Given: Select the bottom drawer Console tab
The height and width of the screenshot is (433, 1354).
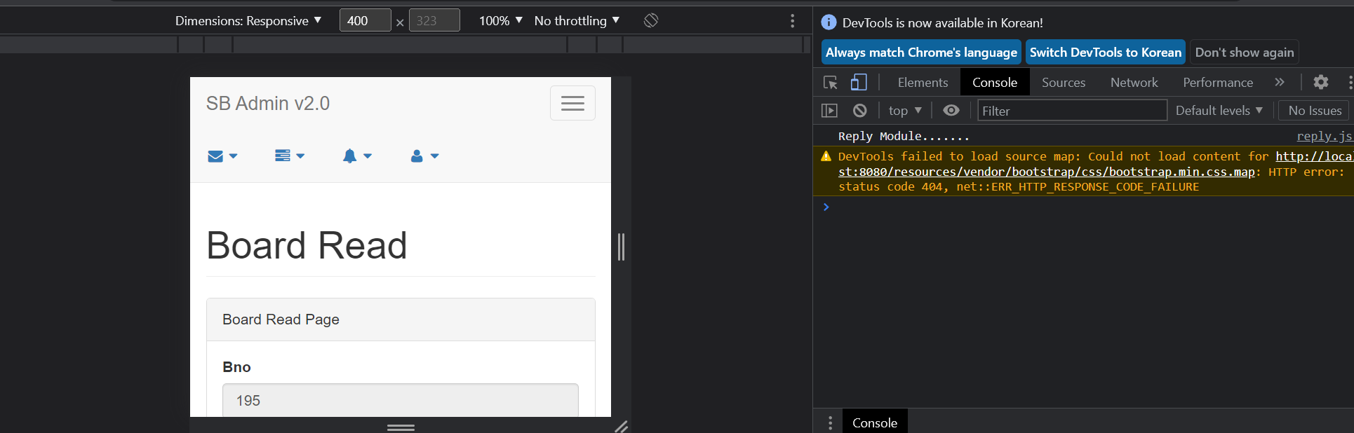Looking at the screenshot, I should (x=875, y=422).
